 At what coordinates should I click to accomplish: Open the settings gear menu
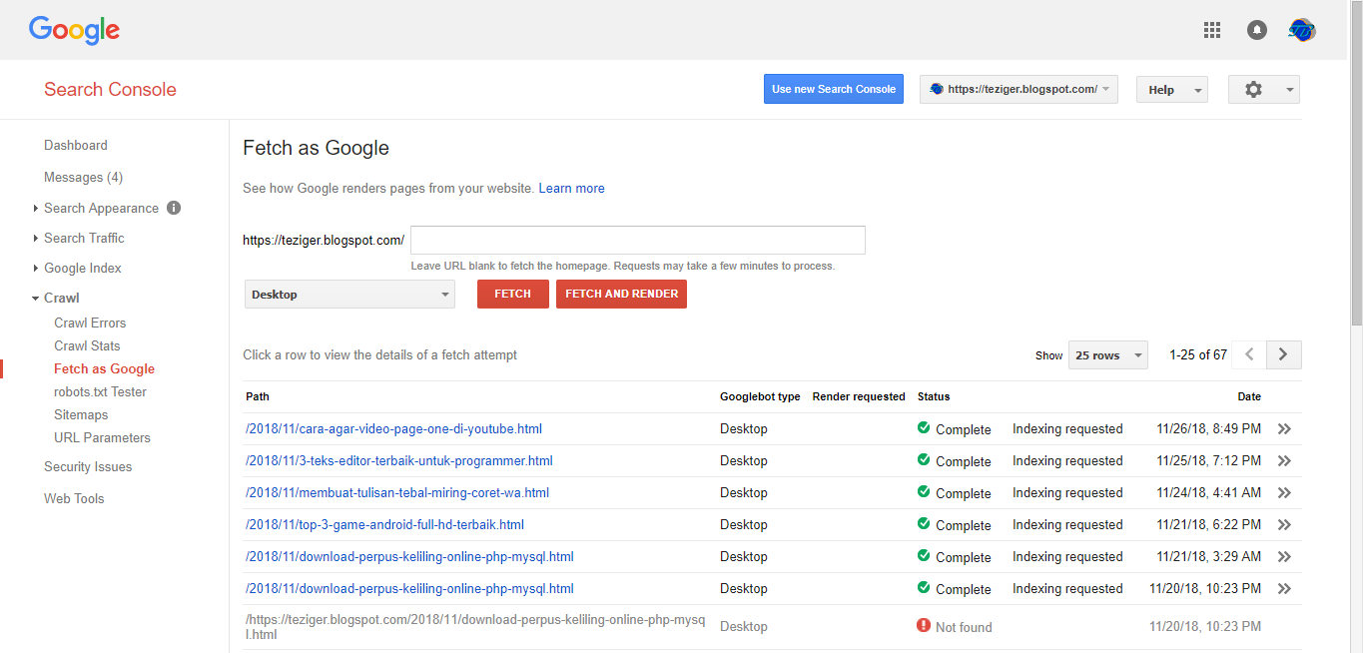click(1264, 89)
